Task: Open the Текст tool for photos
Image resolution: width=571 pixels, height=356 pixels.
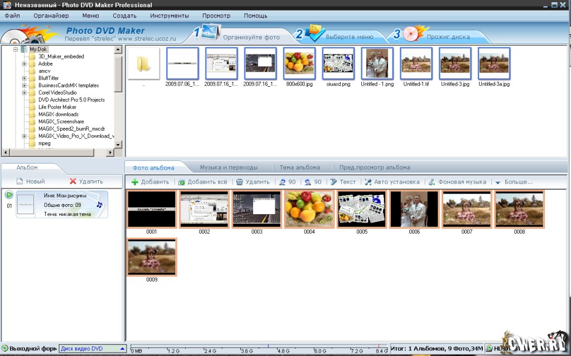Action: click(x=334, y=182)
